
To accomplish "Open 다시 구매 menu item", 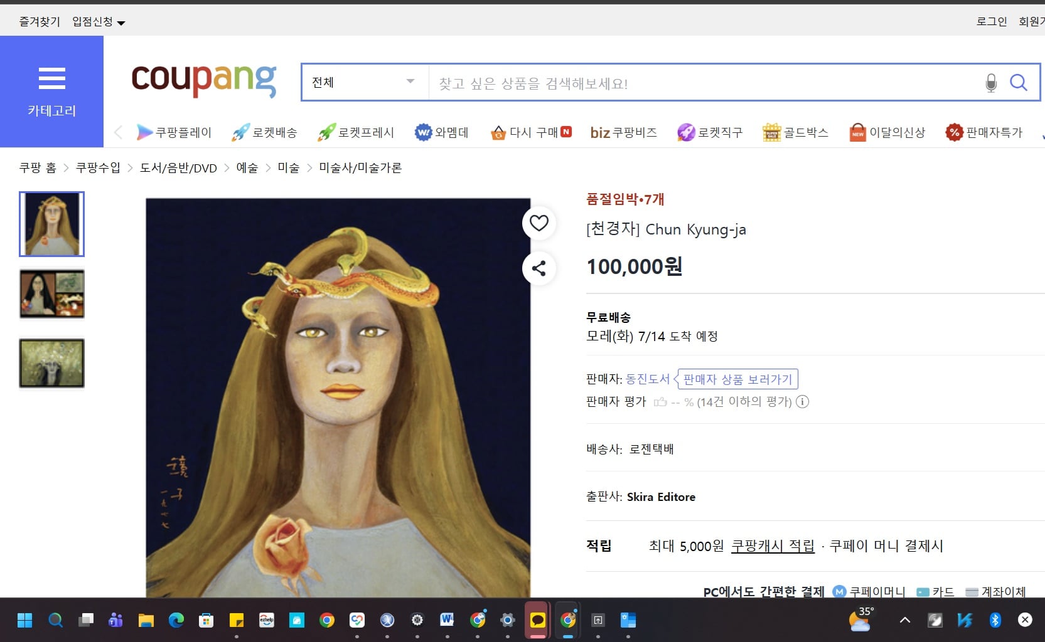I will 531,132.
